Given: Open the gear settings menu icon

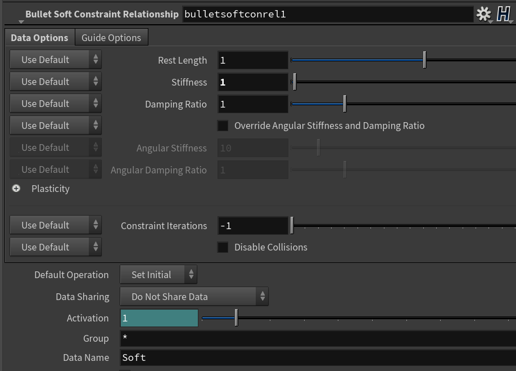Looking at the screenshot, I should coord(483,14).
